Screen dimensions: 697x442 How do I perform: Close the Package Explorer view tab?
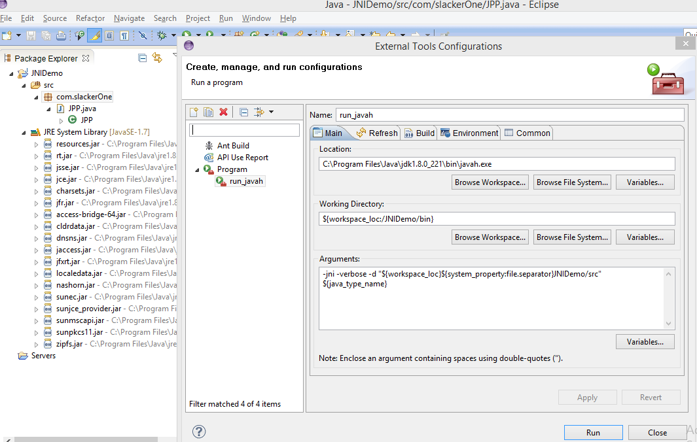(86, 58)
